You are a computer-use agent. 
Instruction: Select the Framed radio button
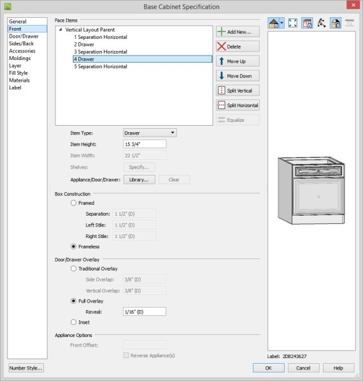tap(73, 203)
